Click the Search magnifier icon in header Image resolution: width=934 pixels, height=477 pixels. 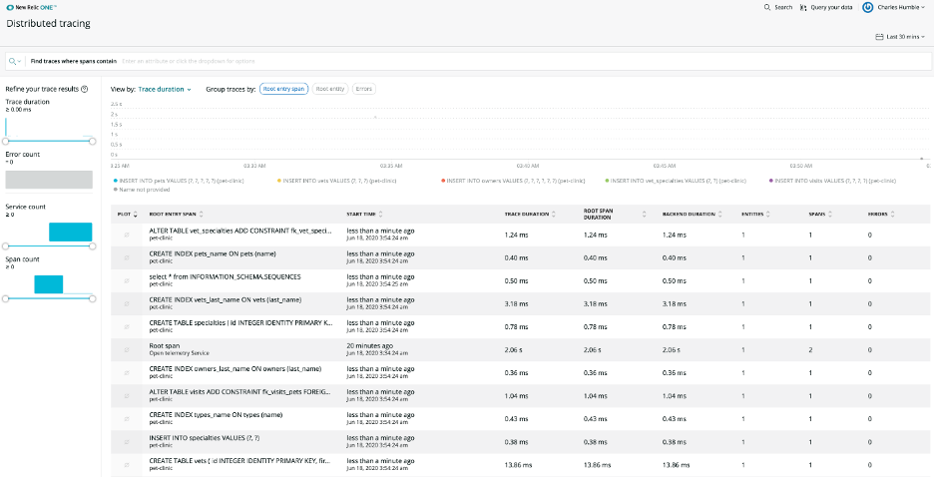[x=767, y=8]
